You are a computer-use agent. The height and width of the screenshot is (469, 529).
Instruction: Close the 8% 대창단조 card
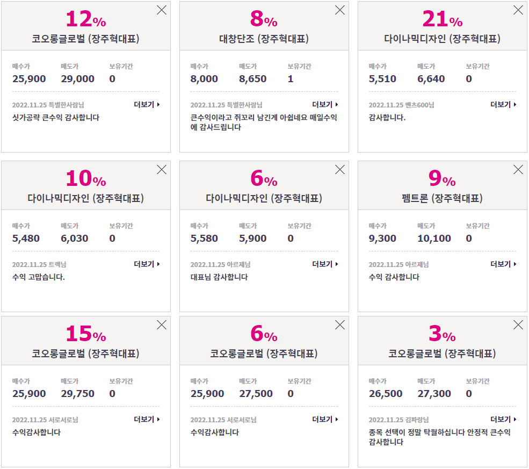click(x=340, y=10)
